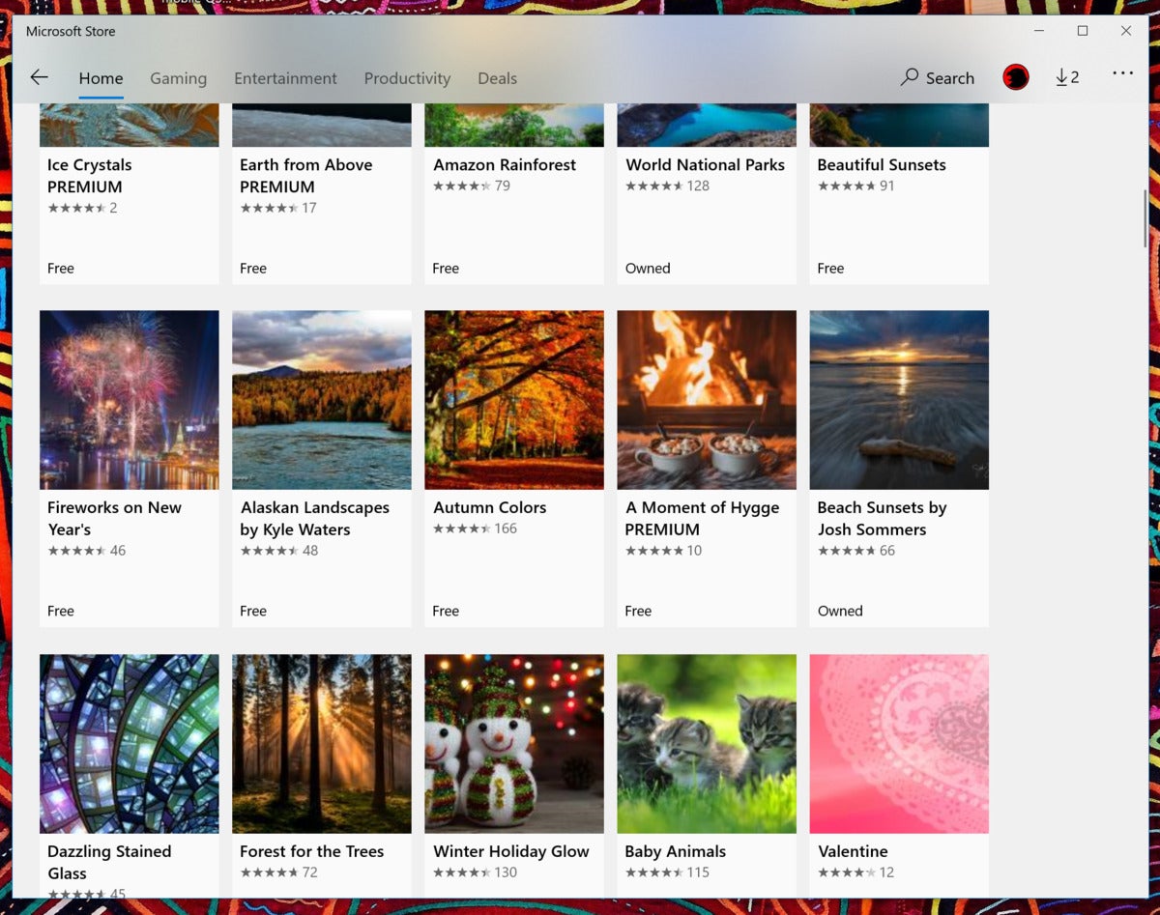Click Free label under Autumn Colors
The height and width of the screenshot is (915, 1160).
[446, 612]
